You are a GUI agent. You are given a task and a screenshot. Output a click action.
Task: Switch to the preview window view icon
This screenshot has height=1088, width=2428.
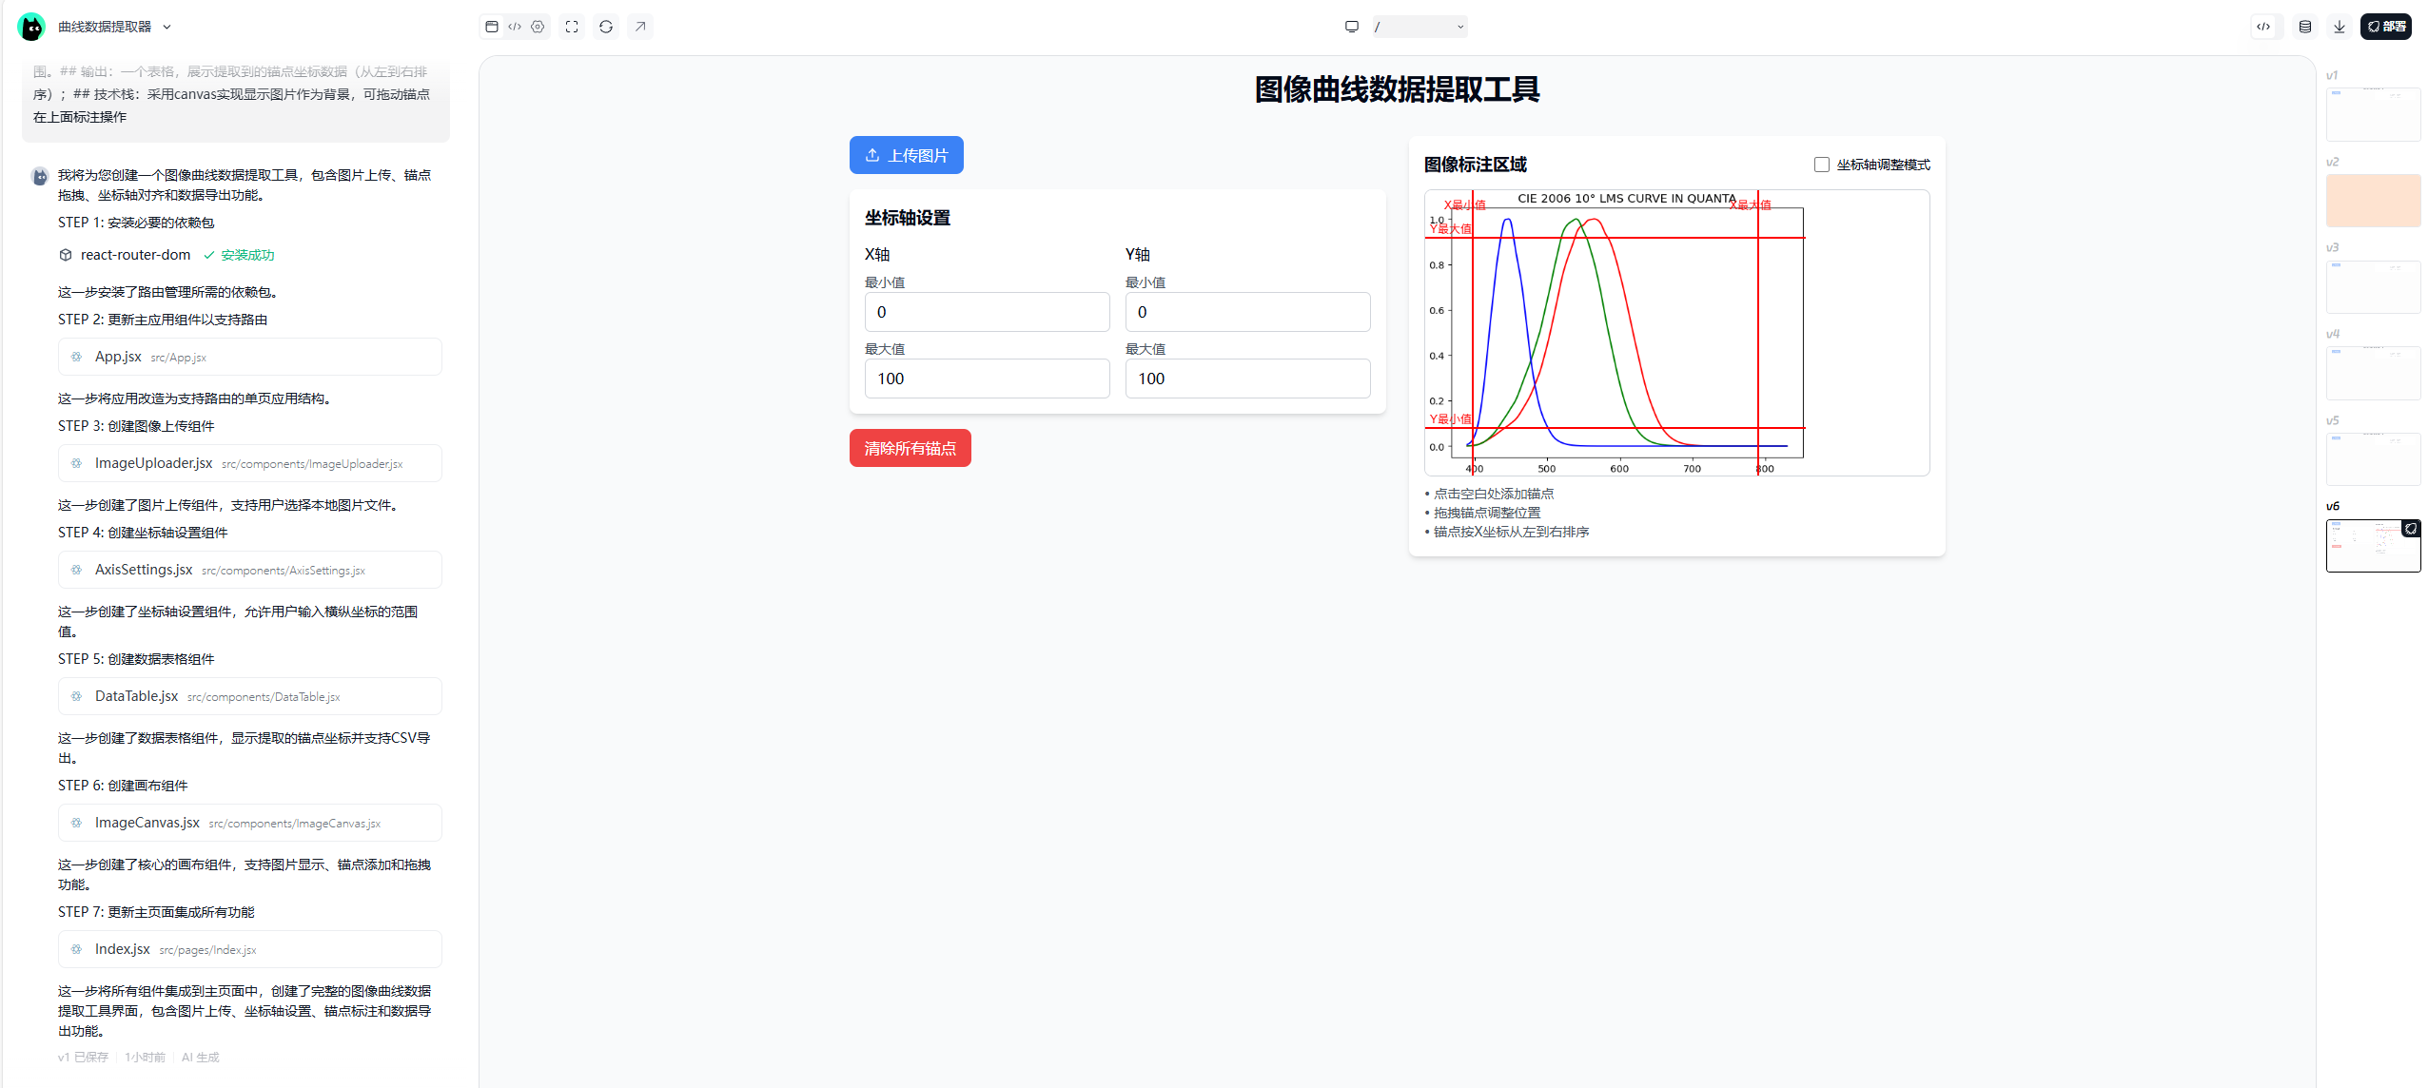(491, 27)
